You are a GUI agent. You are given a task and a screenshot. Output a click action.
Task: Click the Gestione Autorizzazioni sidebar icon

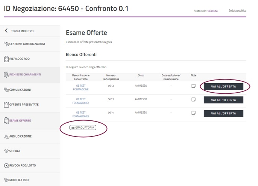pos(6,44)
